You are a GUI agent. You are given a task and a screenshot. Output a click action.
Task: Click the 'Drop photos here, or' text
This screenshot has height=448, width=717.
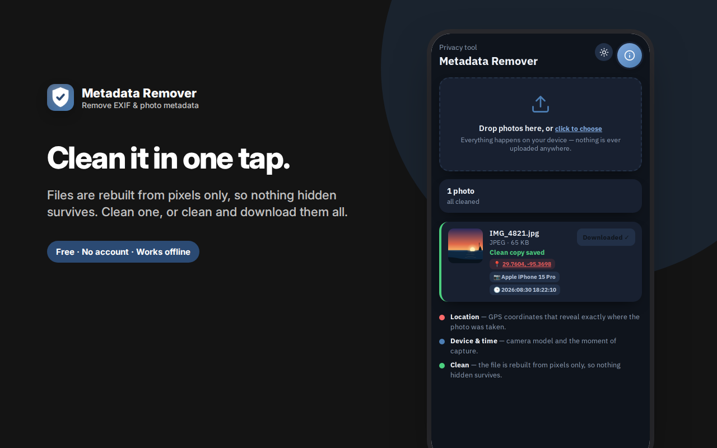click(516, 129)
